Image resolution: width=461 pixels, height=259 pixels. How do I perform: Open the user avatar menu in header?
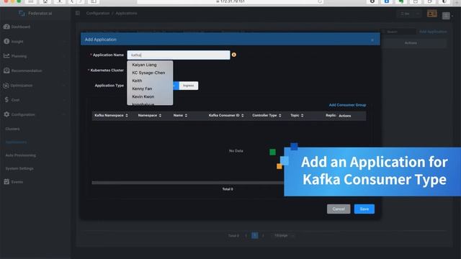(x=446, y=16)
